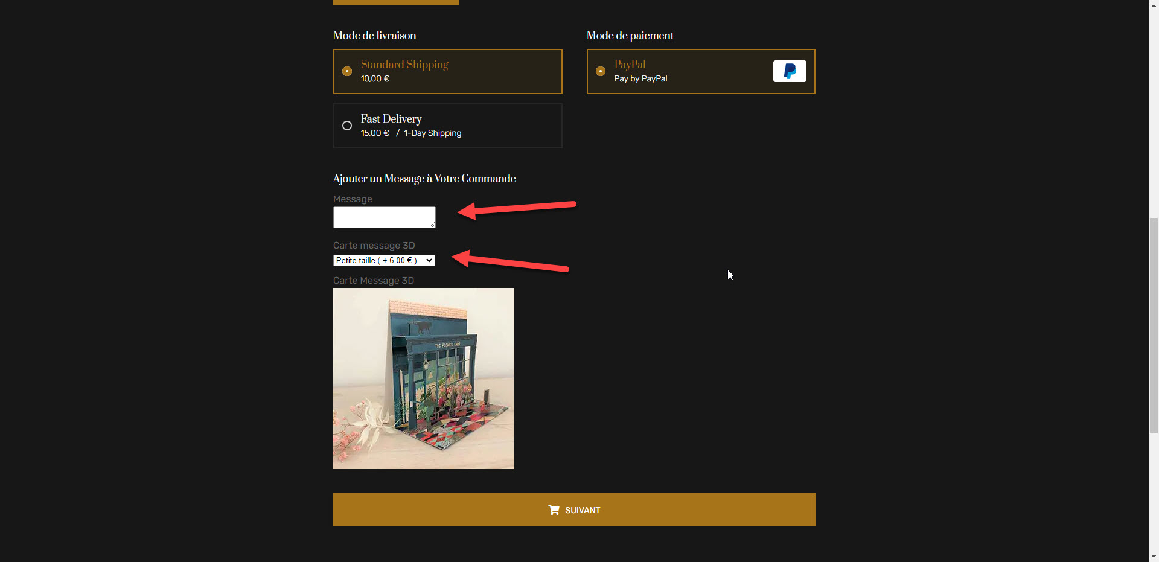Image resolution: width=1159 pixels, height=562 pixels.
Task: Click the PayPal logo icon
Action: click(x=790, y=71)
